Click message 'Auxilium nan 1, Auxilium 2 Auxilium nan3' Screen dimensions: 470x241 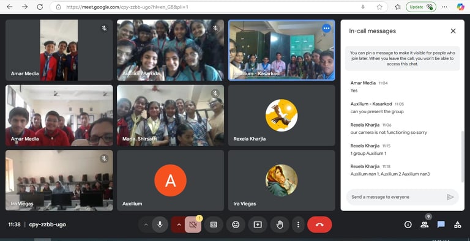[x=390, y=174]
